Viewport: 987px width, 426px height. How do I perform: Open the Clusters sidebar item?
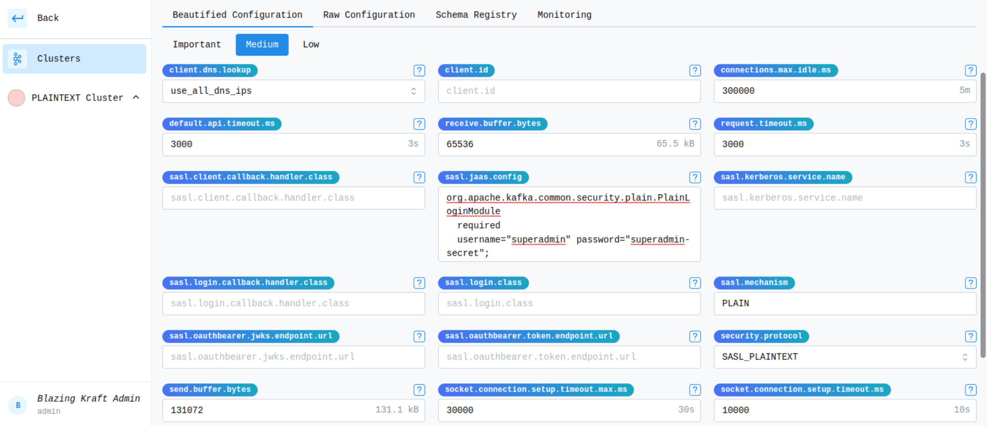pyautogui.click(x=74, y=59)
